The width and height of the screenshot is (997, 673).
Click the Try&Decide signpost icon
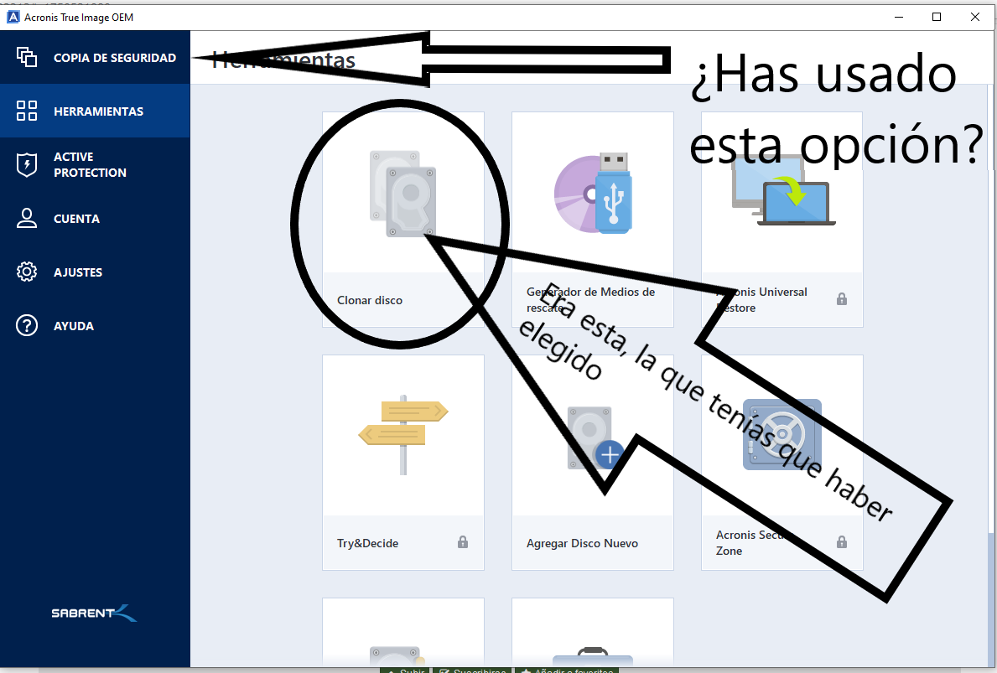(x=403, y=435)
